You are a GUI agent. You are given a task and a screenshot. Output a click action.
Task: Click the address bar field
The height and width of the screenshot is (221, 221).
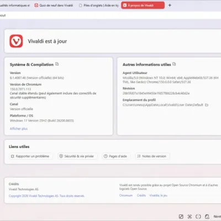tap(110, 15)
